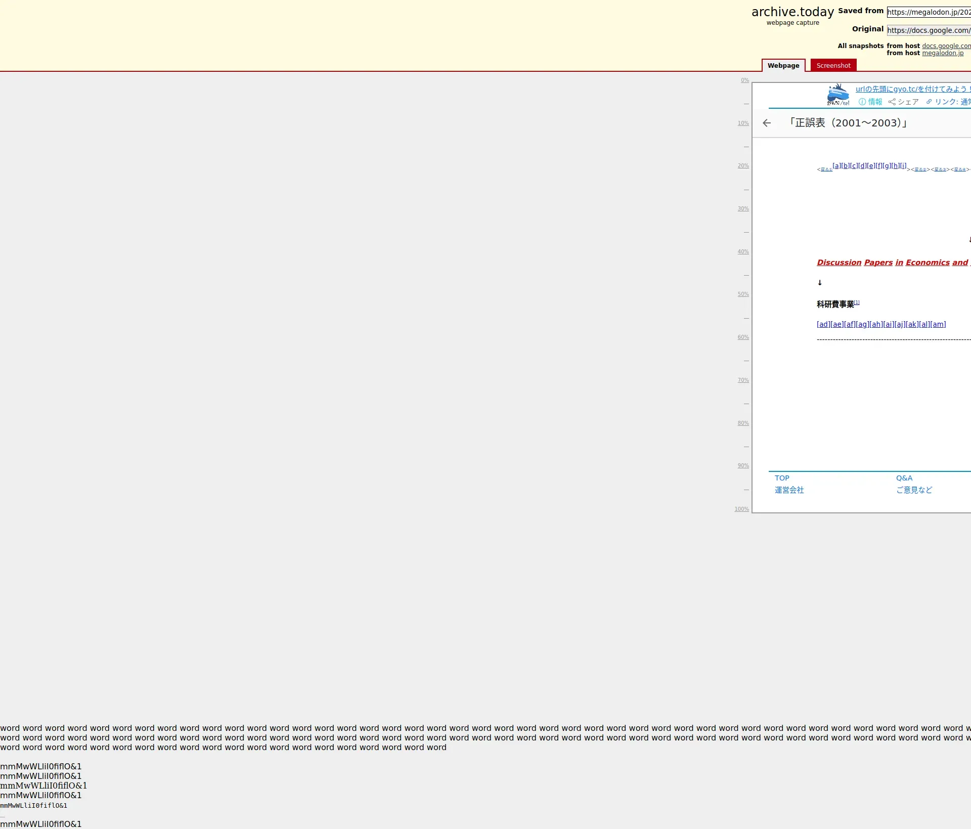Image resolution: width=971 pixels, height=829 pixels.
Task: Click the リンク chain link icon
Action: [929, 102]
